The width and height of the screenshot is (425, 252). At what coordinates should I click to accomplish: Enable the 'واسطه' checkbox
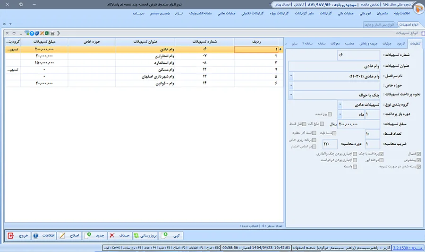click(x=355, y=166)
